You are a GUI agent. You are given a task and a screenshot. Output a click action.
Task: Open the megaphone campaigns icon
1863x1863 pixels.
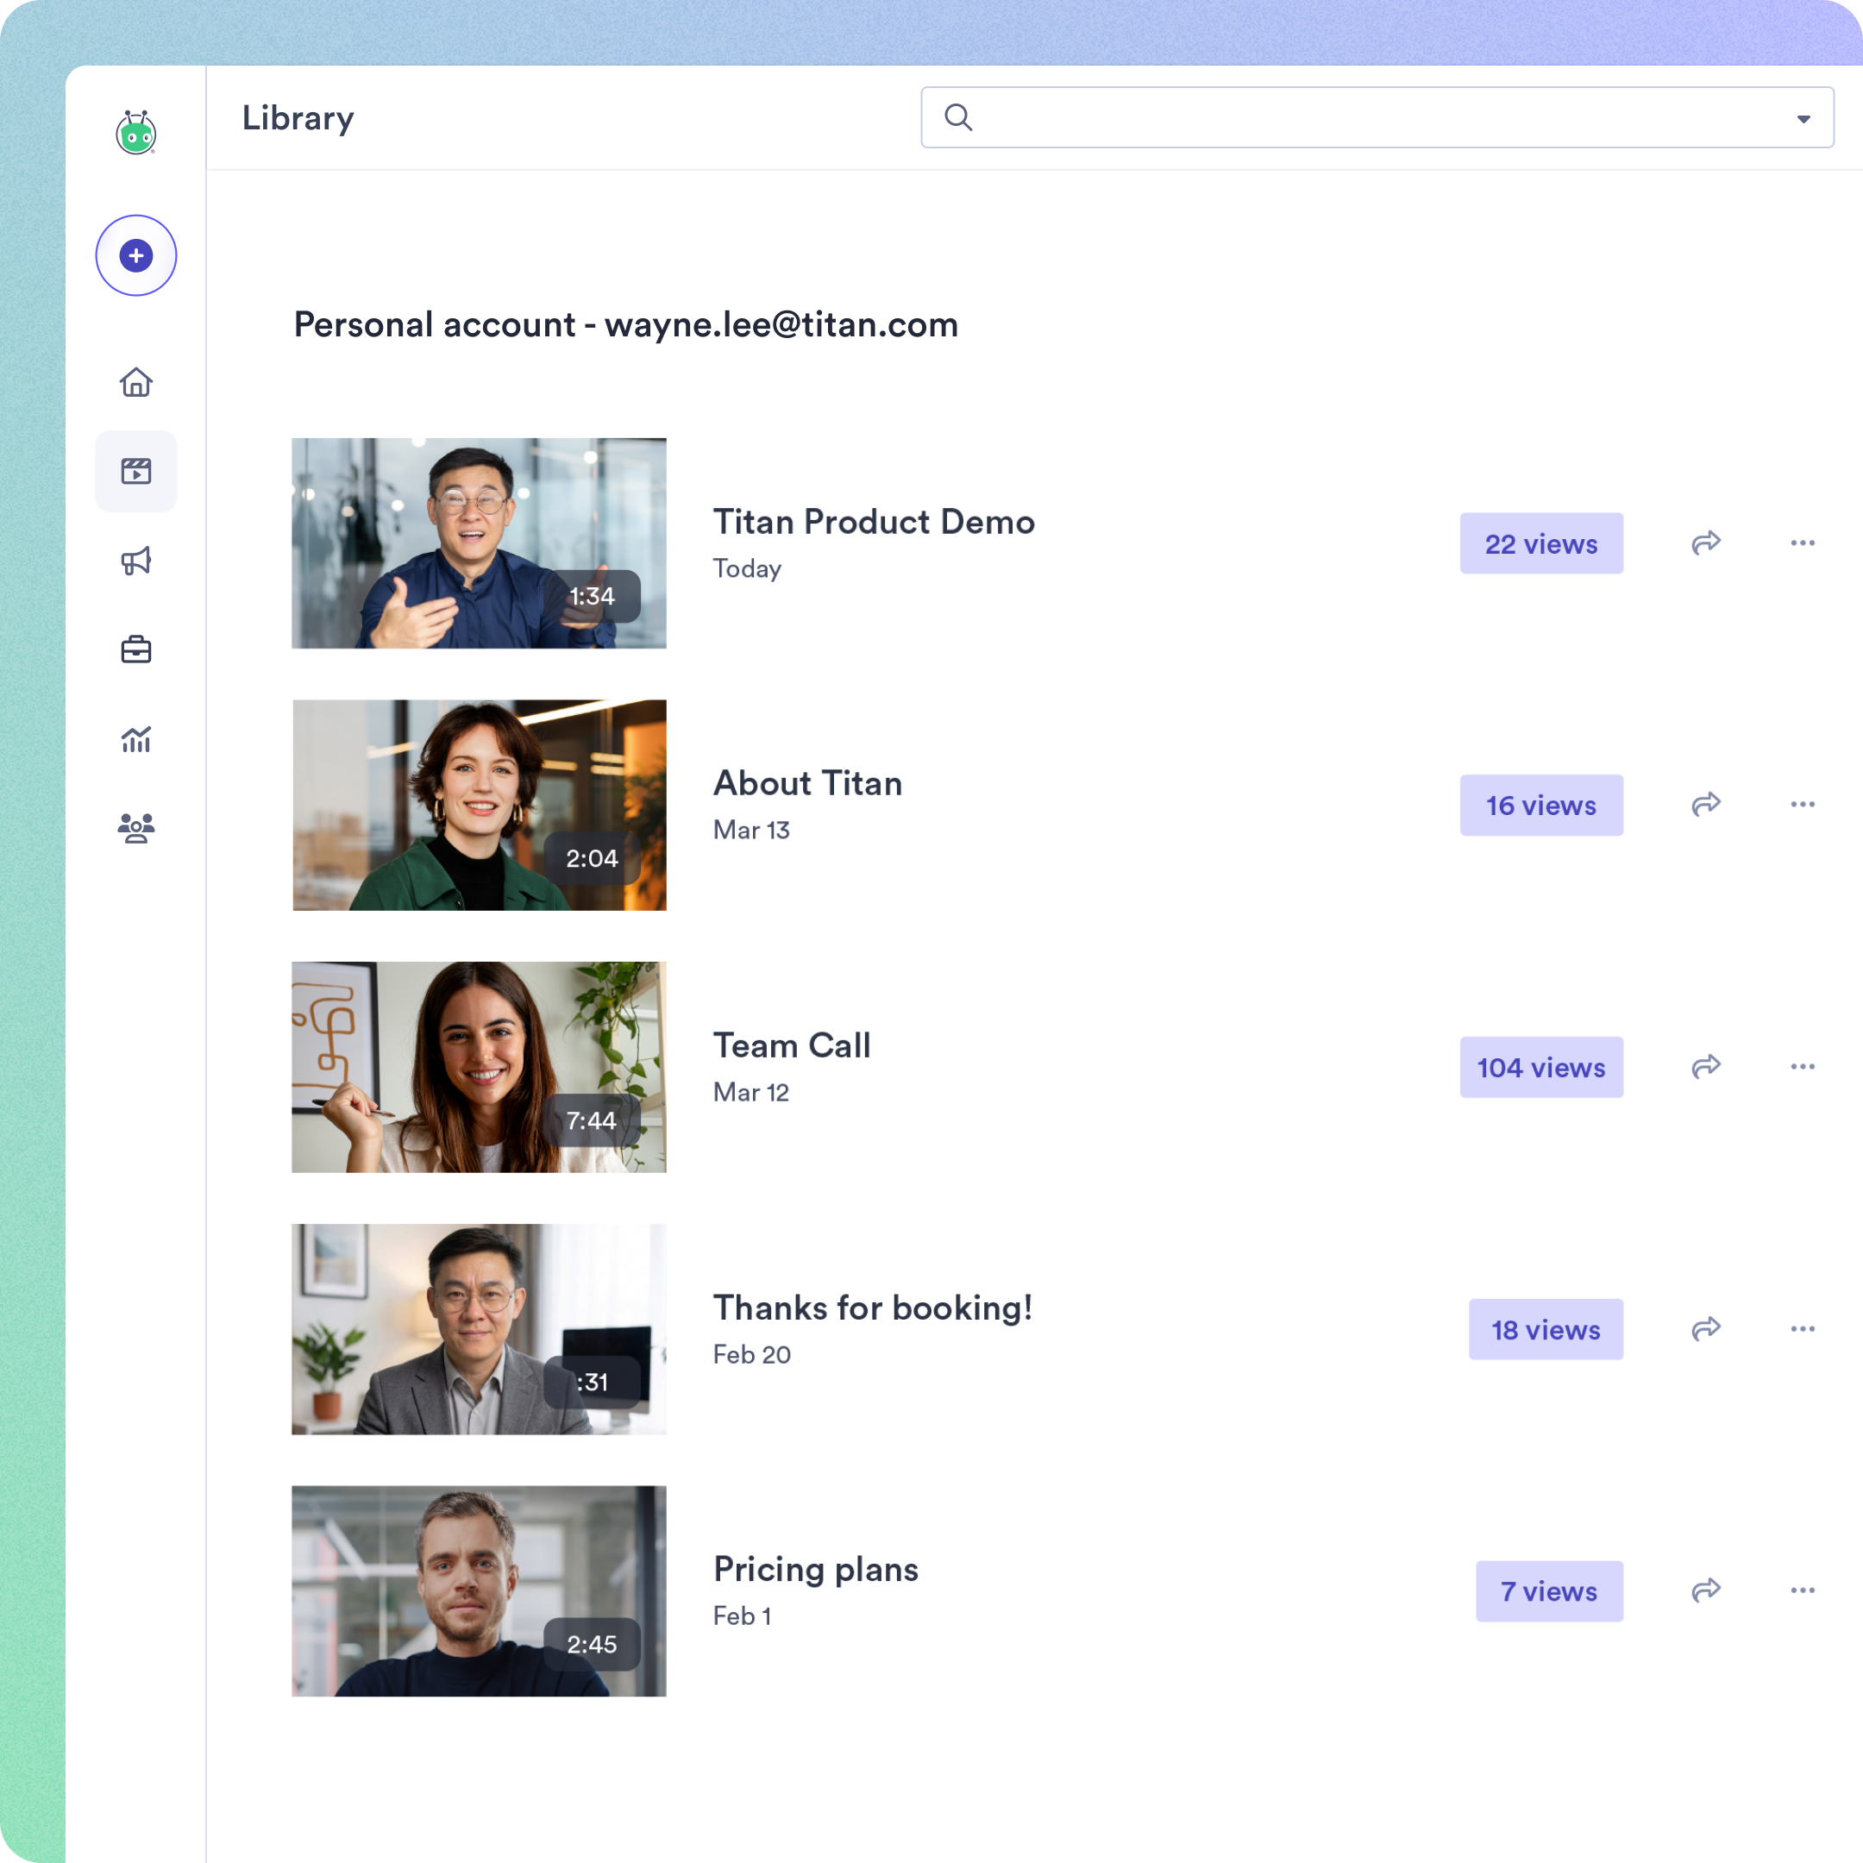136,561
